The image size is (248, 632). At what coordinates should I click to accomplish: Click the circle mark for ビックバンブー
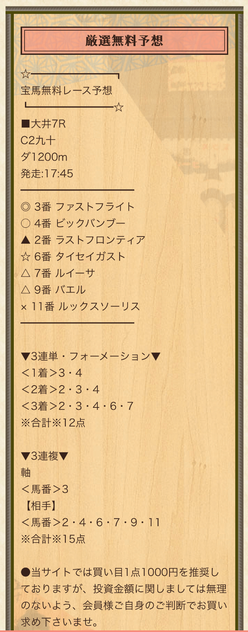25,223
